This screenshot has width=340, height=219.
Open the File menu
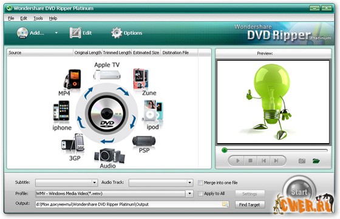pyautogui.click(x=11, y=18)
